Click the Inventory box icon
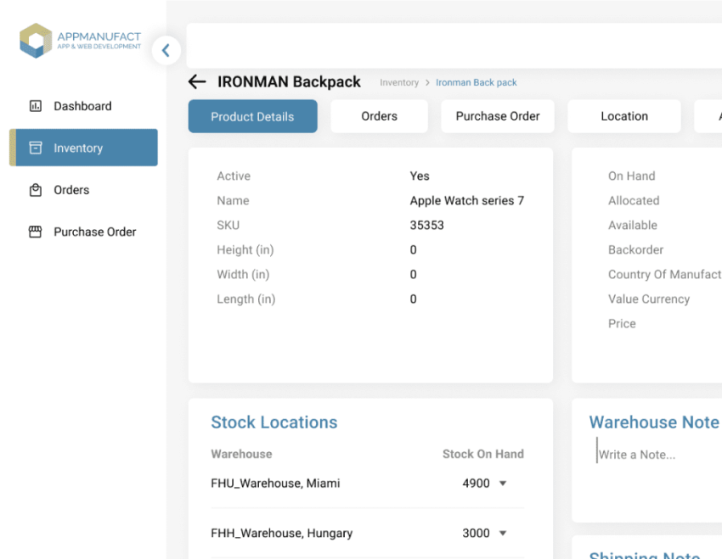Viewport: 722px width, 559px height. coord(36,148)
